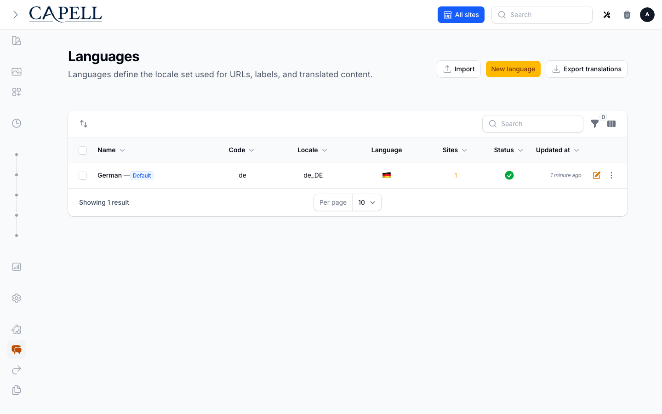Image resolution: width=662 pixels, height=414 pixels.
Task: Open the clock history icon in sidebar
Action: [17, 123]
